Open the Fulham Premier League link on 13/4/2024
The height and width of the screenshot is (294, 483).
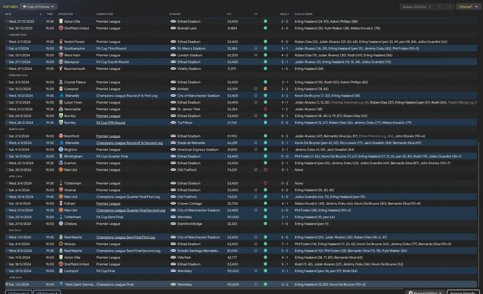tap(108, 204)
